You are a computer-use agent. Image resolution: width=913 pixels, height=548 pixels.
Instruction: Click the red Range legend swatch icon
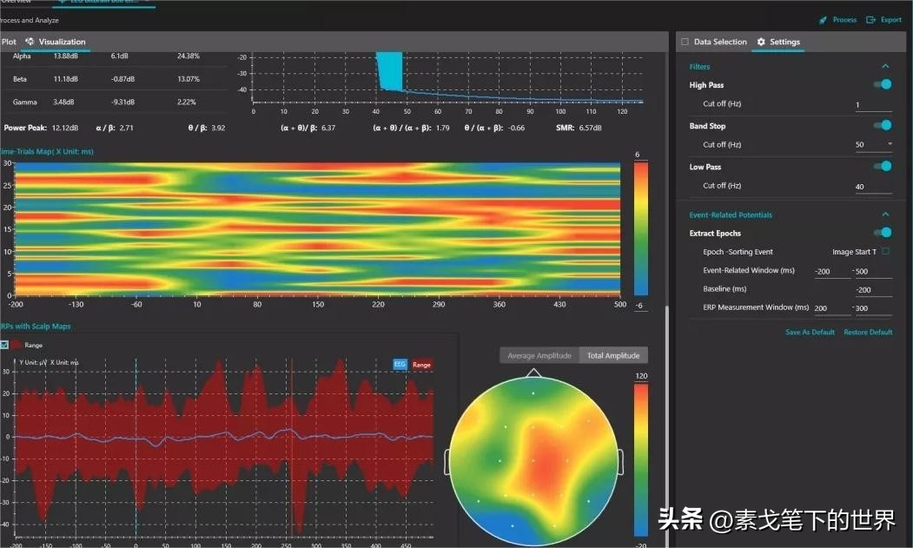(x=15, y=345)
